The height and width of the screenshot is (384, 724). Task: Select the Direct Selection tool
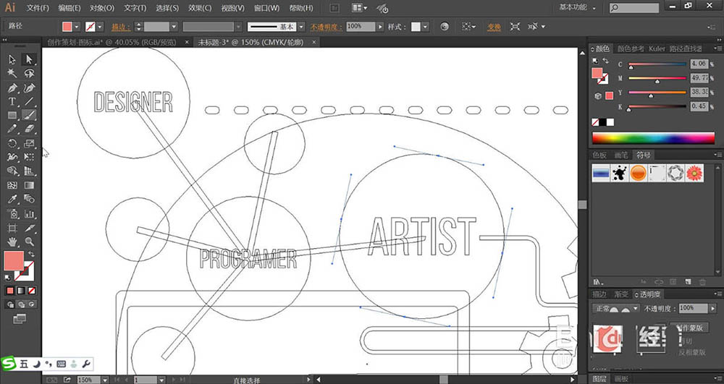[29, 59]
